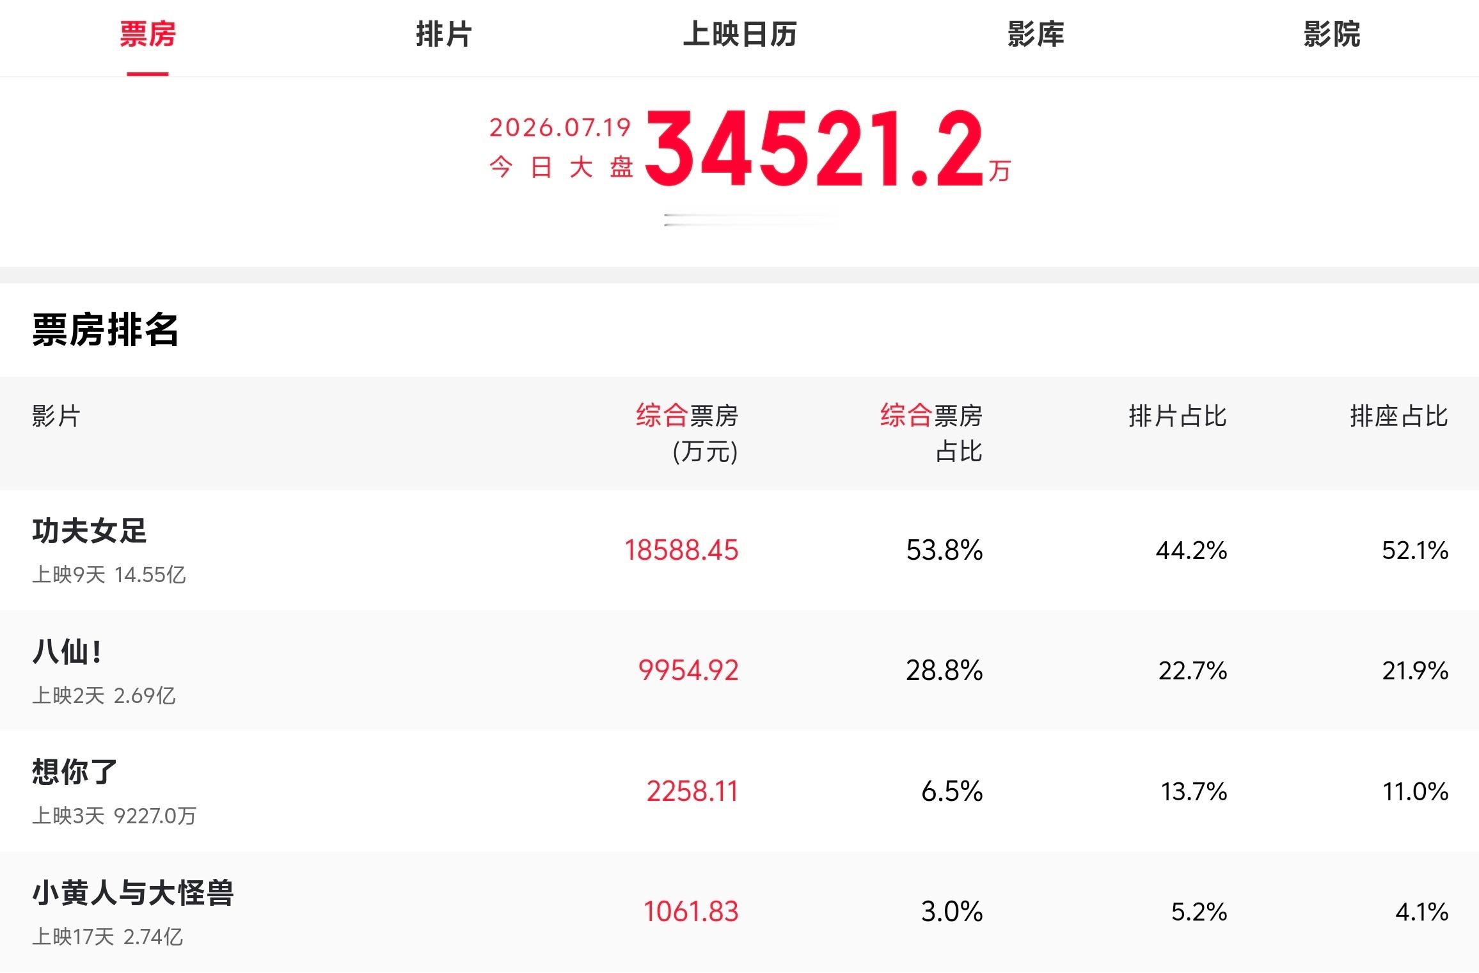This screenshot has height=973, width=1479.
Task: Click the 44.2% screening share
Action: tap(1191, 550)
